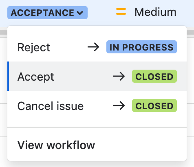Click the Reject label text
The image size is (194, 167).
point(34,48)
